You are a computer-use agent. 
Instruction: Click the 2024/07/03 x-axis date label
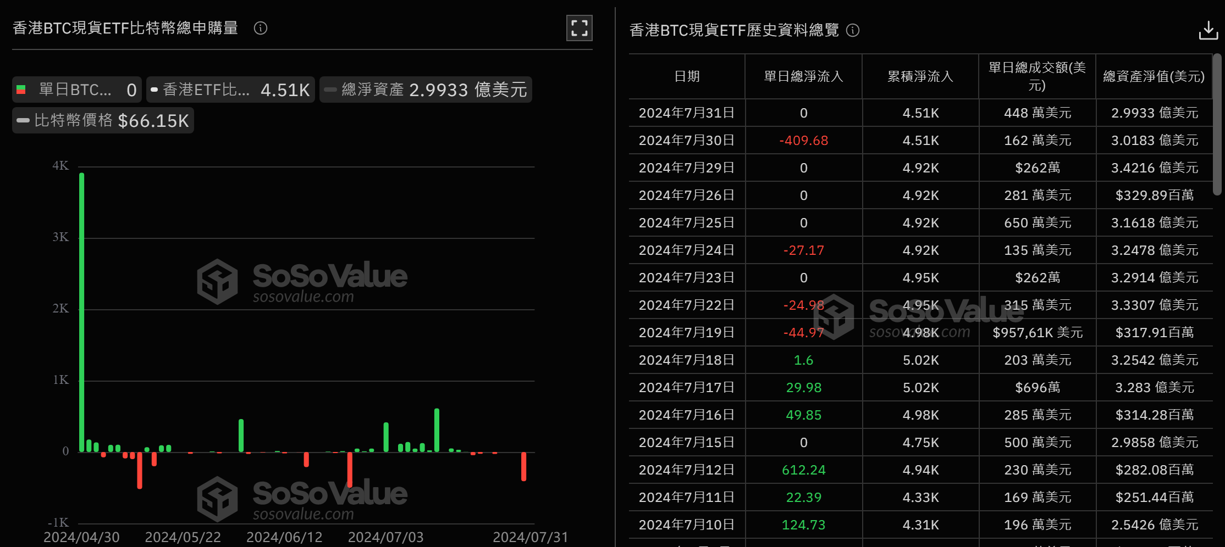[x=385, y=537]
